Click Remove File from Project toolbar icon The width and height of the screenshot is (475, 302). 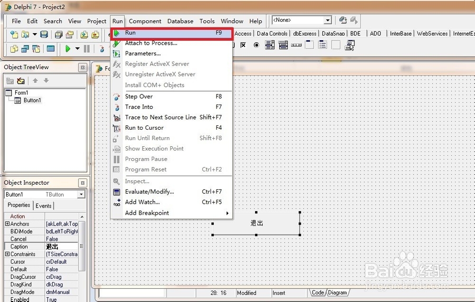point(95,34)
